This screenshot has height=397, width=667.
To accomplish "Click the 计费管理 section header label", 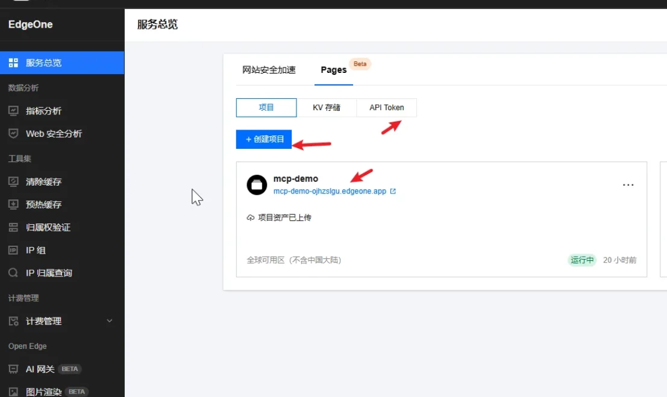I will point(23,298).
